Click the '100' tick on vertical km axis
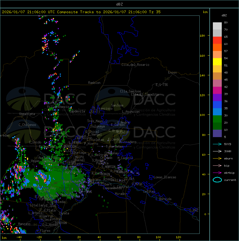The width and height of the screenshot is (239, 241). [x=202, y=115]
